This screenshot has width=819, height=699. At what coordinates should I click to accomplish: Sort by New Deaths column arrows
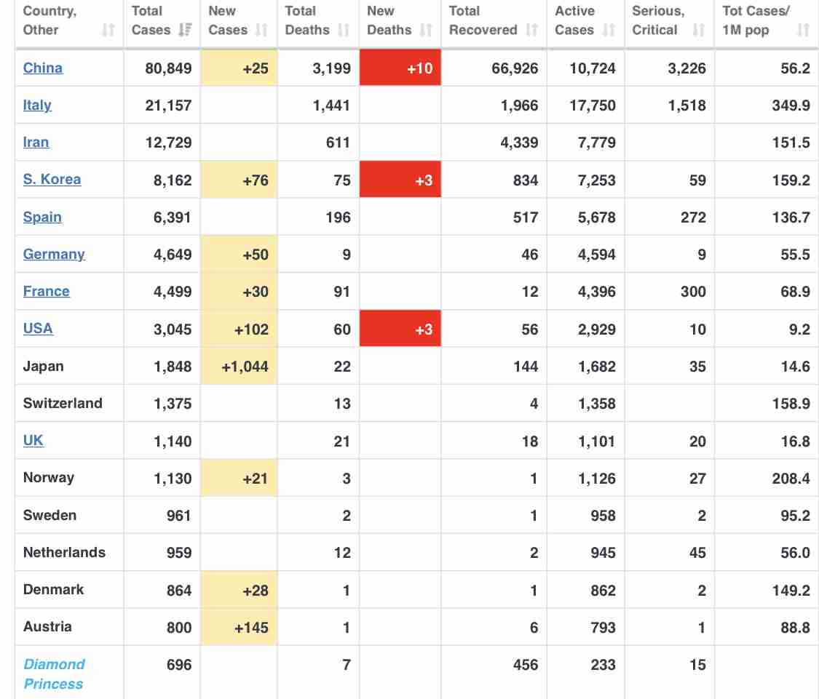[x=426, y=31]
